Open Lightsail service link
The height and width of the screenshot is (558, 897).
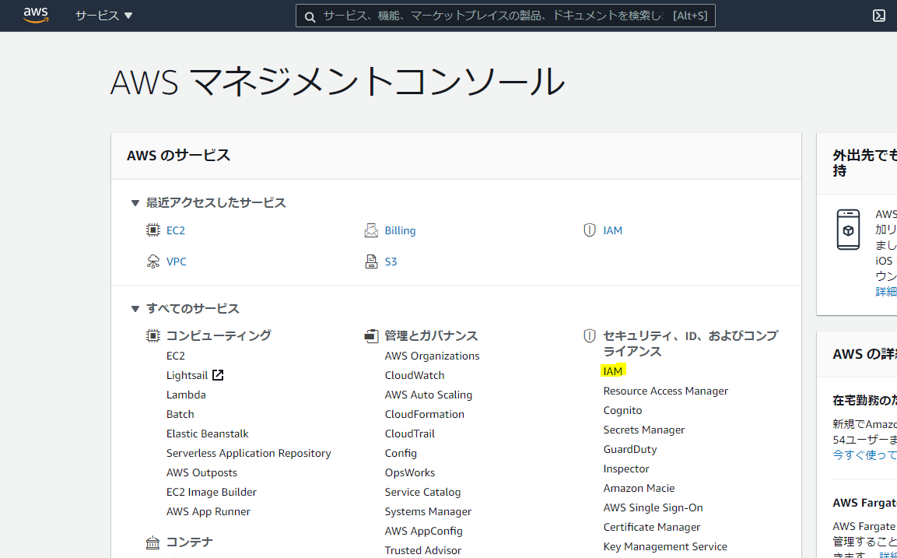coord(187,375)
